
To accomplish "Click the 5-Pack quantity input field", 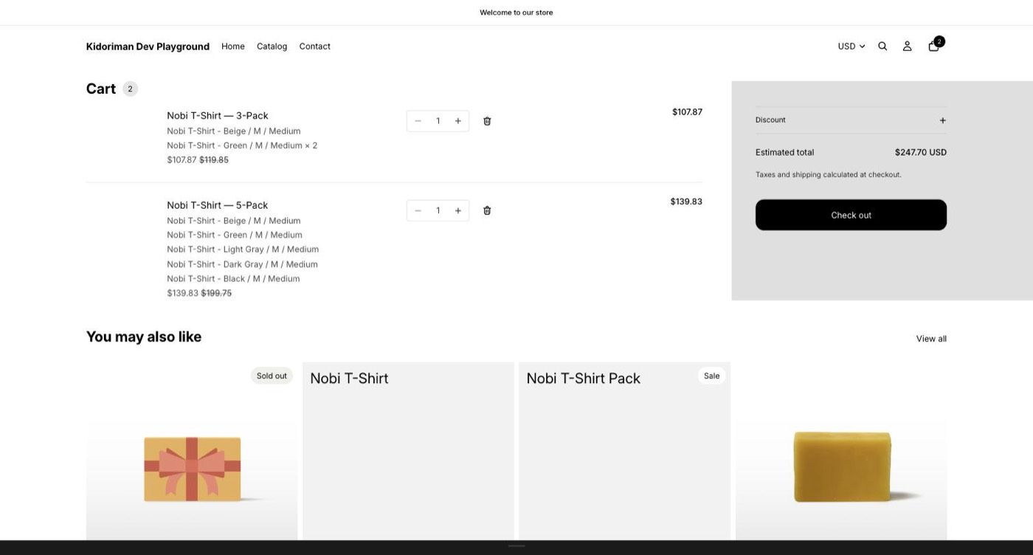I will click(x=438, y=210).
